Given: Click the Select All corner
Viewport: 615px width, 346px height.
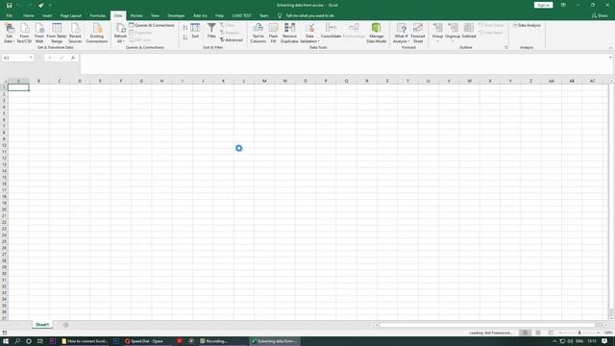Looking at the screenshot, I should (4, 81).
